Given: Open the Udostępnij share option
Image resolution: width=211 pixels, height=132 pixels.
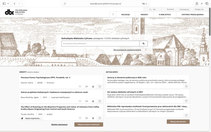Looking at the screenshot, I should (184, 9).
